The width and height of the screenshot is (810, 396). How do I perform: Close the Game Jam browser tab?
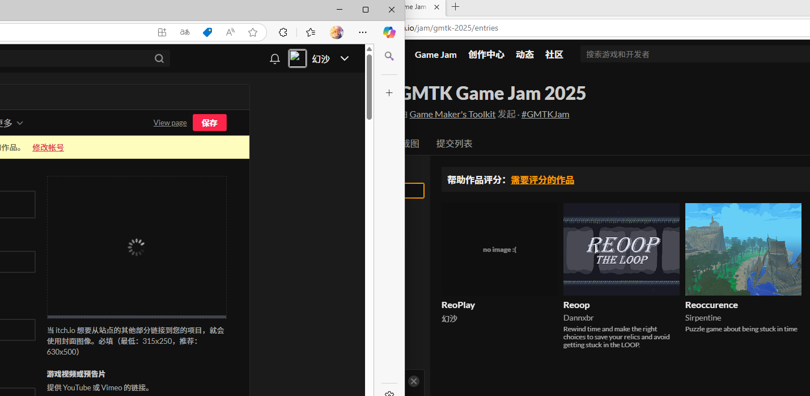tap(437, 7)
